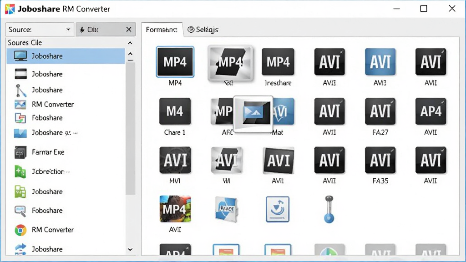This screenshot has height=262, width=466.
Task: Pick the blue AVI icon labeled Mat
Action: tap(283, 111)
